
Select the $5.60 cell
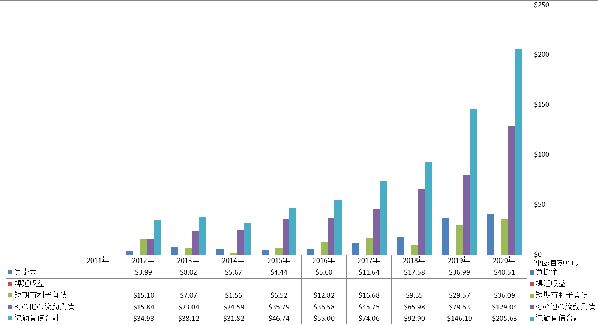324,272
